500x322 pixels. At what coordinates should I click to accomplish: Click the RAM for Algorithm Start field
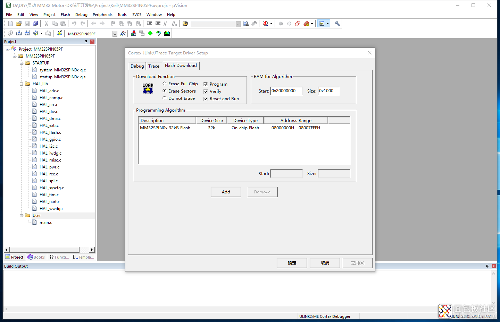click(286, 91)
